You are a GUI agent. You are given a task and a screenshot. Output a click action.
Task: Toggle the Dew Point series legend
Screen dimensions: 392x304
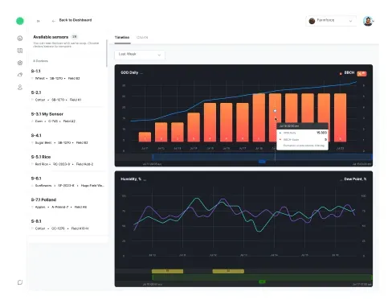353,179
